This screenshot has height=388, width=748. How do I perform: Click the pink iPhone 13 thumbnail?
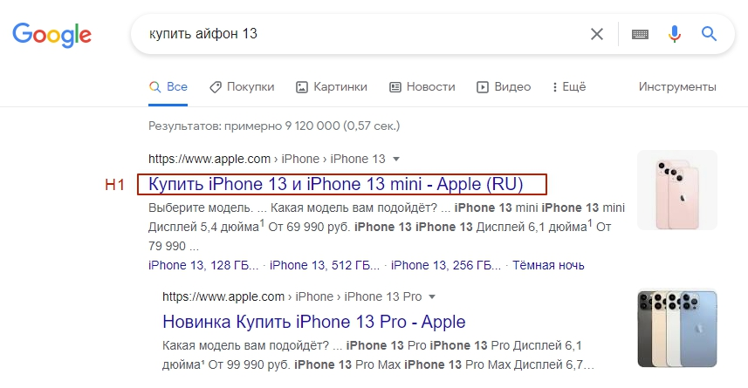[x=676, y=190]
